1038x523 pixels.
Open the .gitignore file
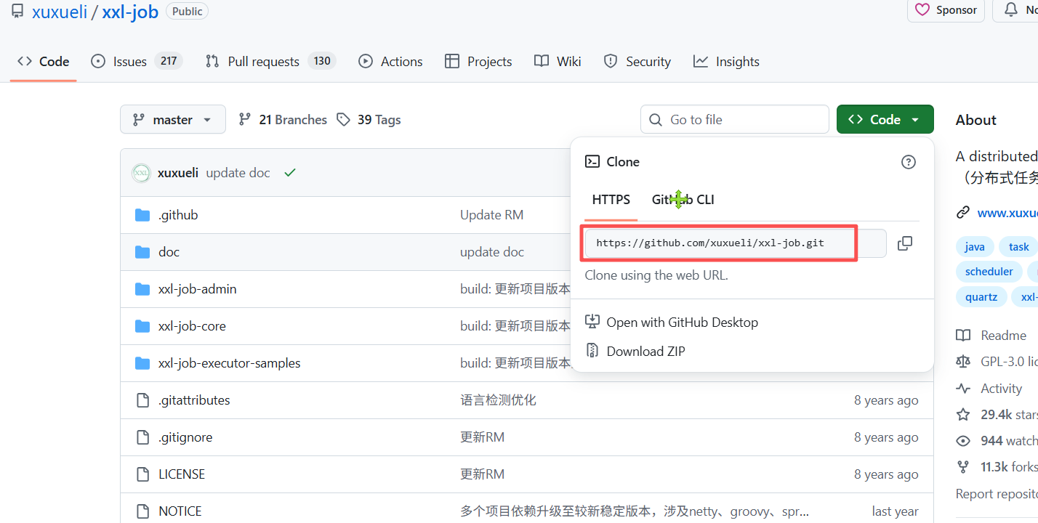[x=185, y=437]
